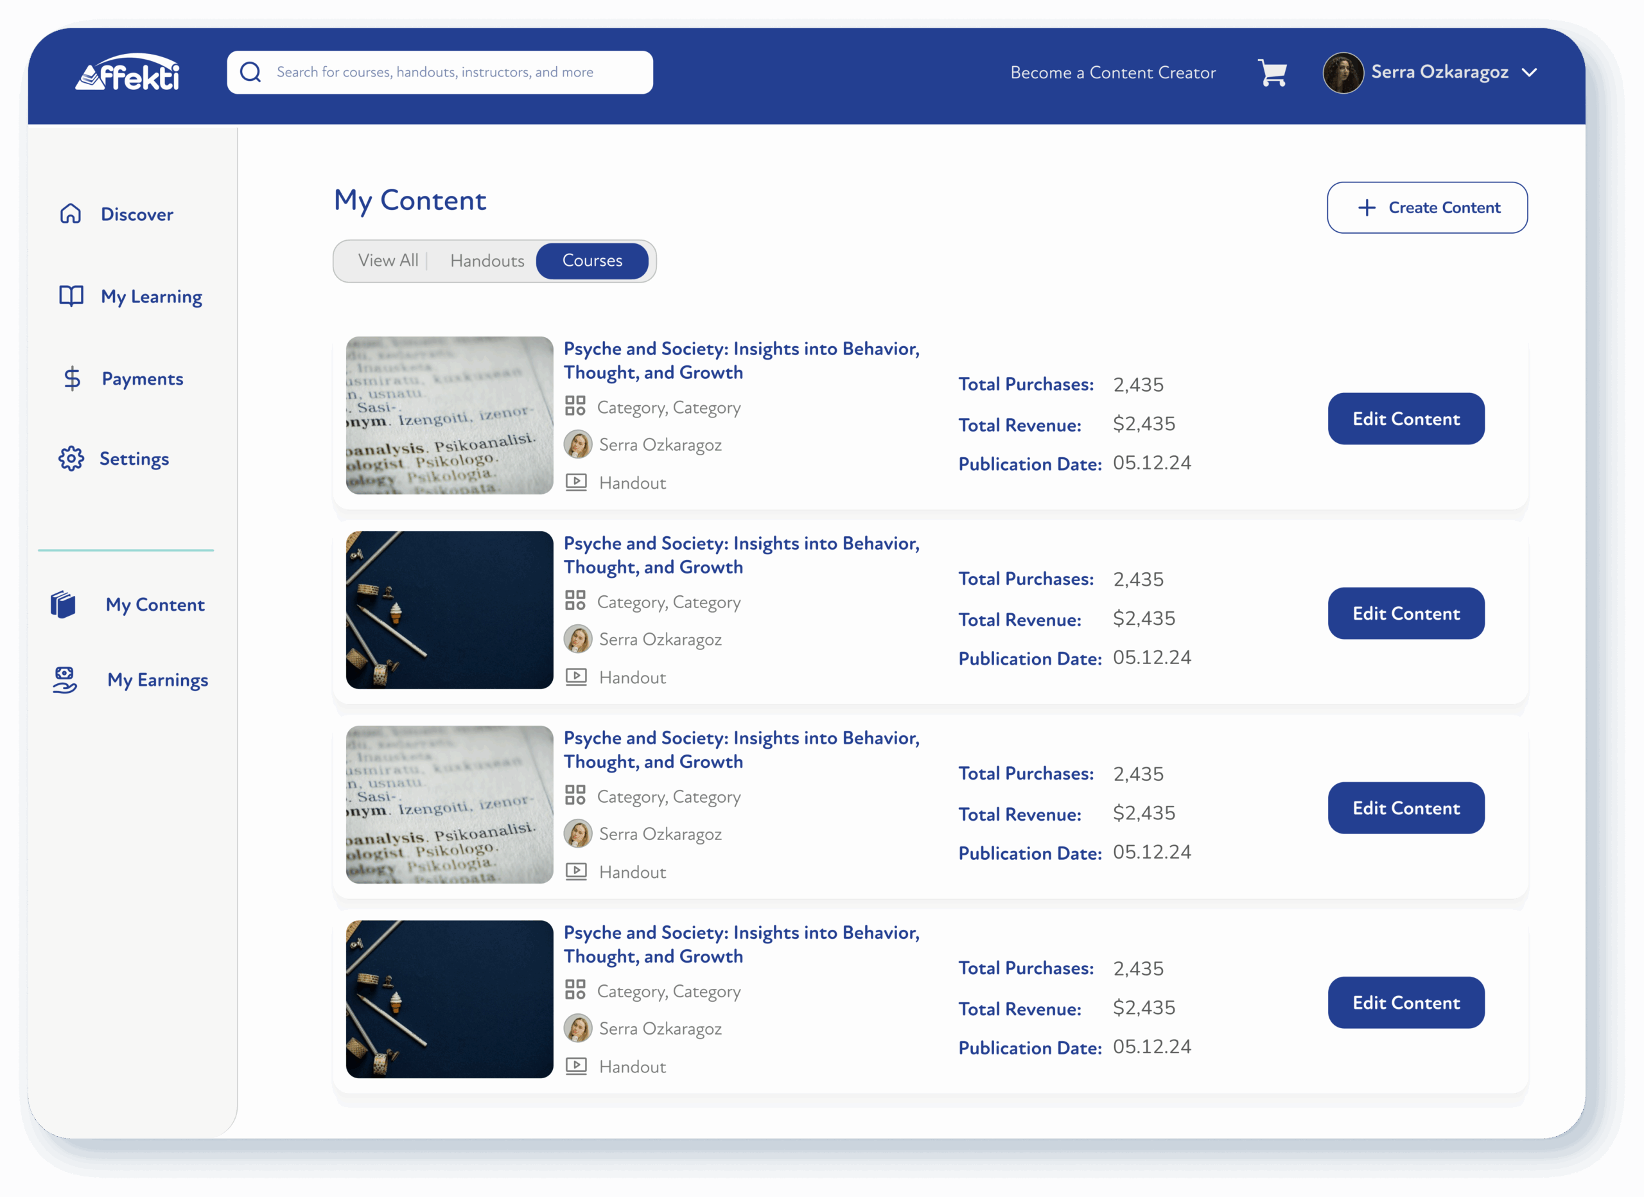Open second card's Psyche and Society title
Image resolution: width=1644 pixels, height=1197 pixels.
(742, 555)
